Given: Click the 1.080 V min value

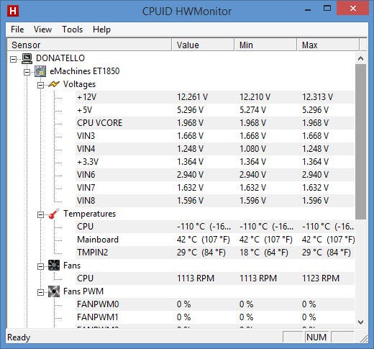Looking at the screenshot, I should click(252, 149).
